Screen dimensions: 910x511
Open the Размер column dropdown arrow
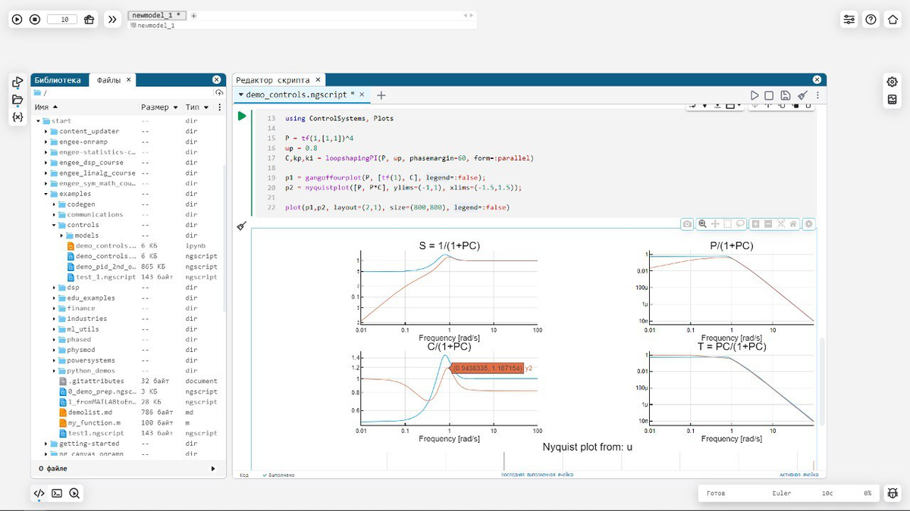coord(176,107)
